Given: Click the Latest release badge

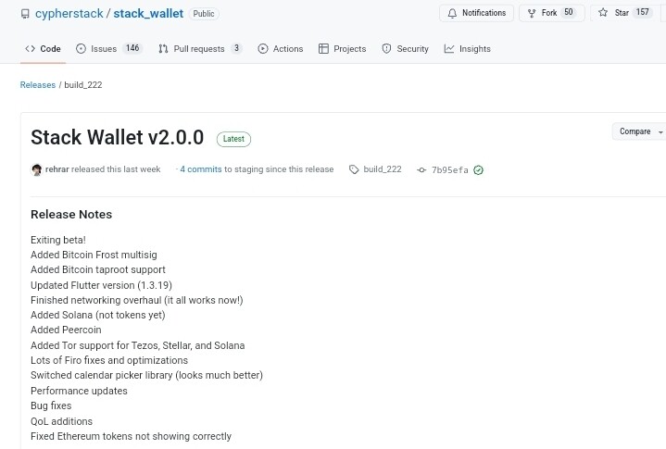Looking at the screenshot, I should (x=233, y=139).
